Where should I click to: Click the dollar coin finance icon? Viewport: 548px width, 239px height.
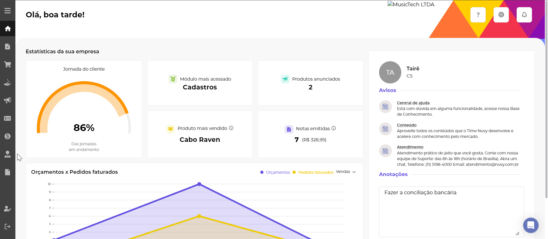[x=8, y=136]
